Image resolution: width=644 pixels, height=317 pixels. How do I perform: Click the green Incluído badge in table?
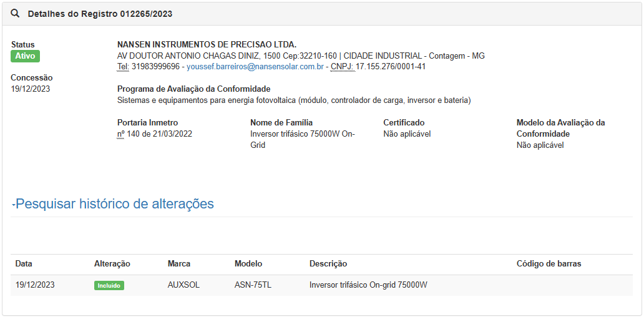pos(109,285)
